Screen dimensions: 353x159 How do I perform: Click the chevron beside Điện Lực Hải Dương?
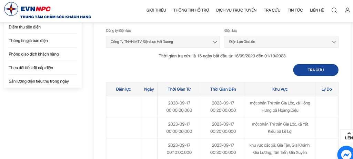point(215,42)
